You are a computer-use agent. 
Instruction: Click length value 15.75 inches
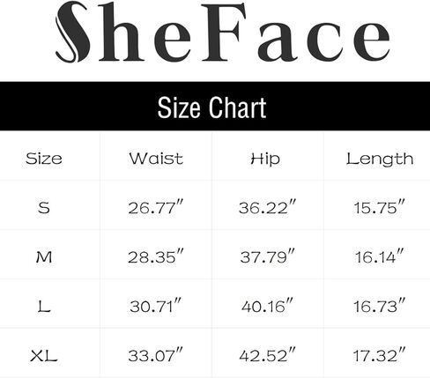(379, 207)
